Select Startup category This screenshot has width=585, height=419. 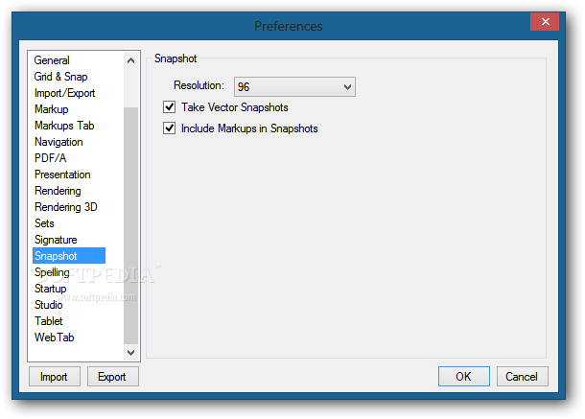[x=51, y=289]
